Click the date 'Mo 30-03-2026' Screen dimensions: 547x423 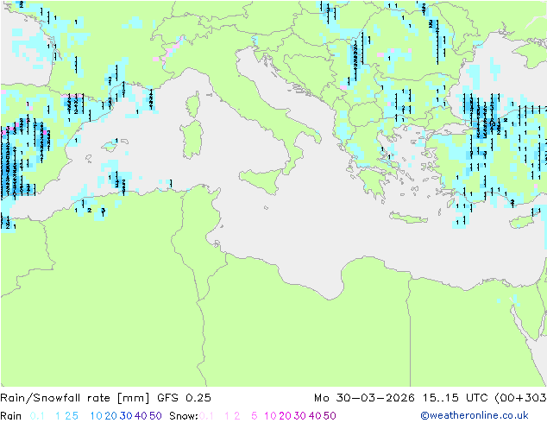[364, 398]
